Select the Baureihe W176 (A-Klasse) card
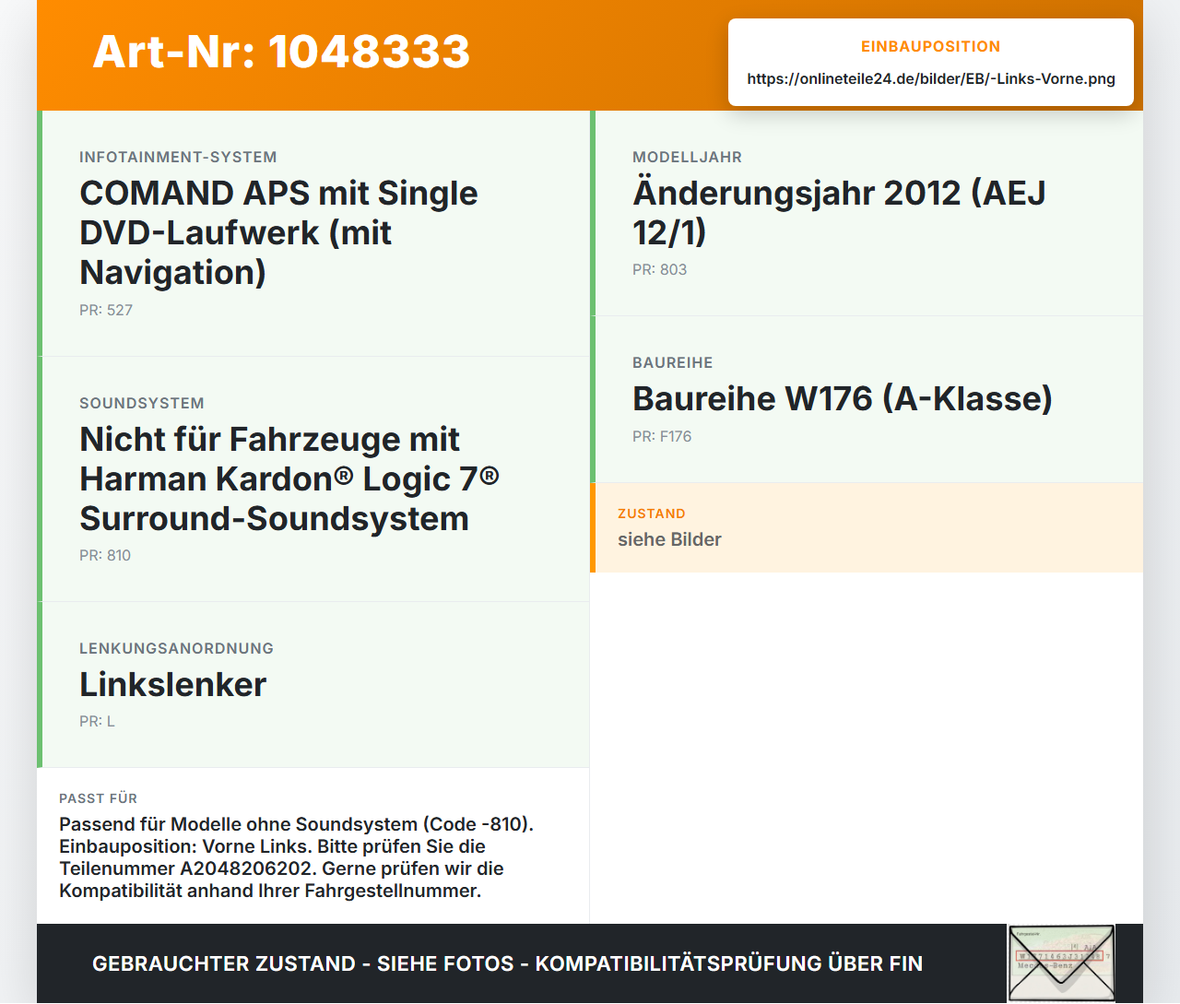The width and height of the screenshot is (1180, 1004). click(867, 399)
